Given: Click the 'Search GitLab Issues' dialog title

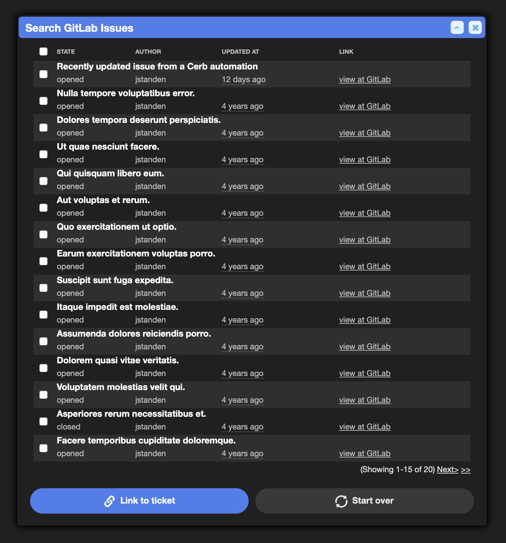Looking at the screenshot, I should 79,28.
